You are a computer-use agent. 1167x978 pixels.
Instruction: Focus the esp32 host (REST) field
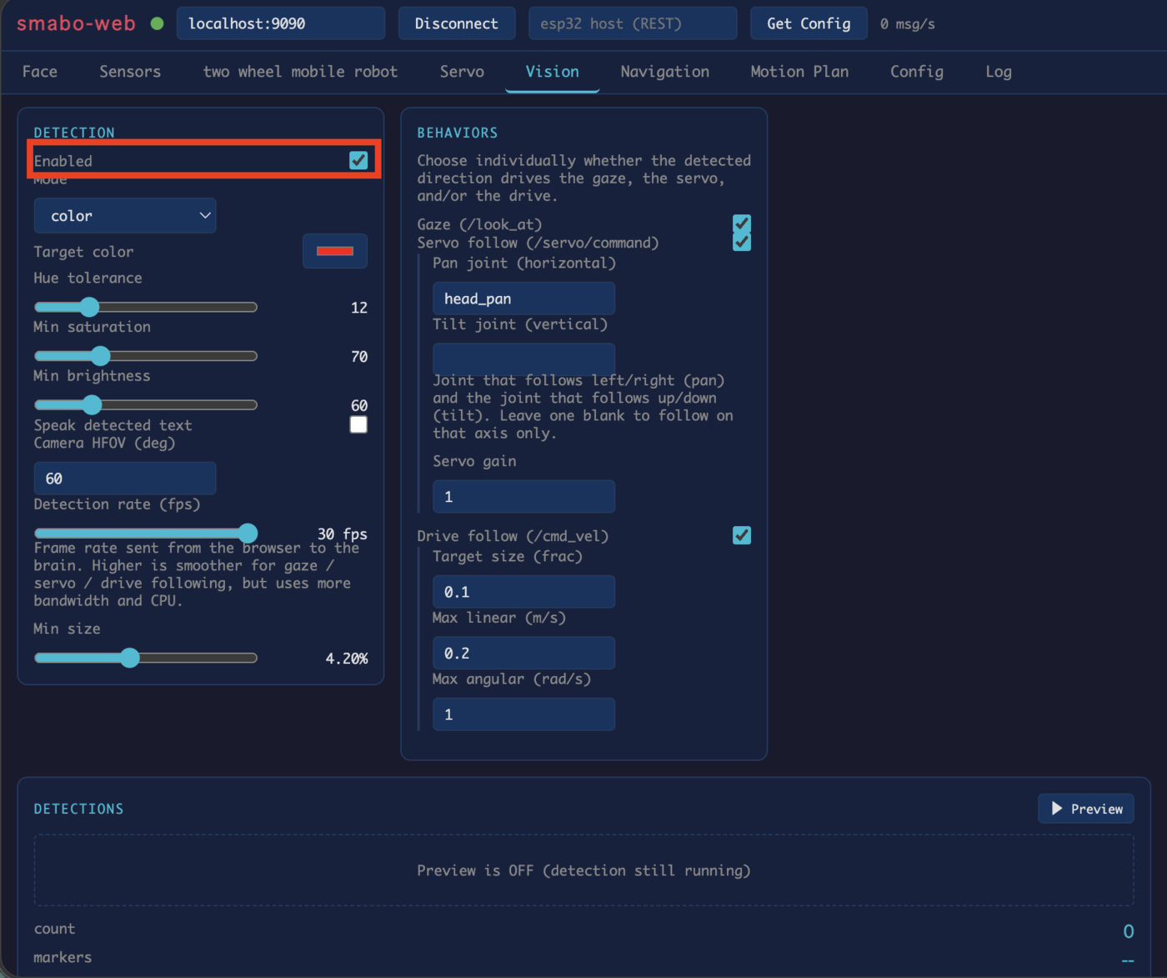click(633, 23)
